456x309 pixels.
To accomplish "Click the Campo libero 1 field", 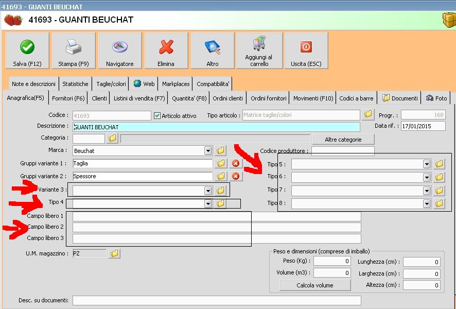I will [217, 216].
